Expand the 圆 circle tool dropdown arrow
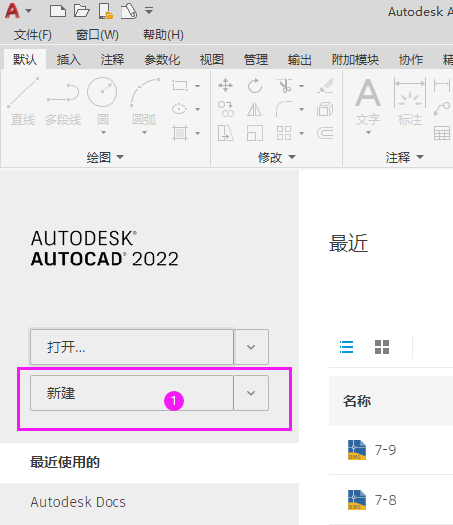Screen dimensions: 453x525 click(x=103, y=132)
